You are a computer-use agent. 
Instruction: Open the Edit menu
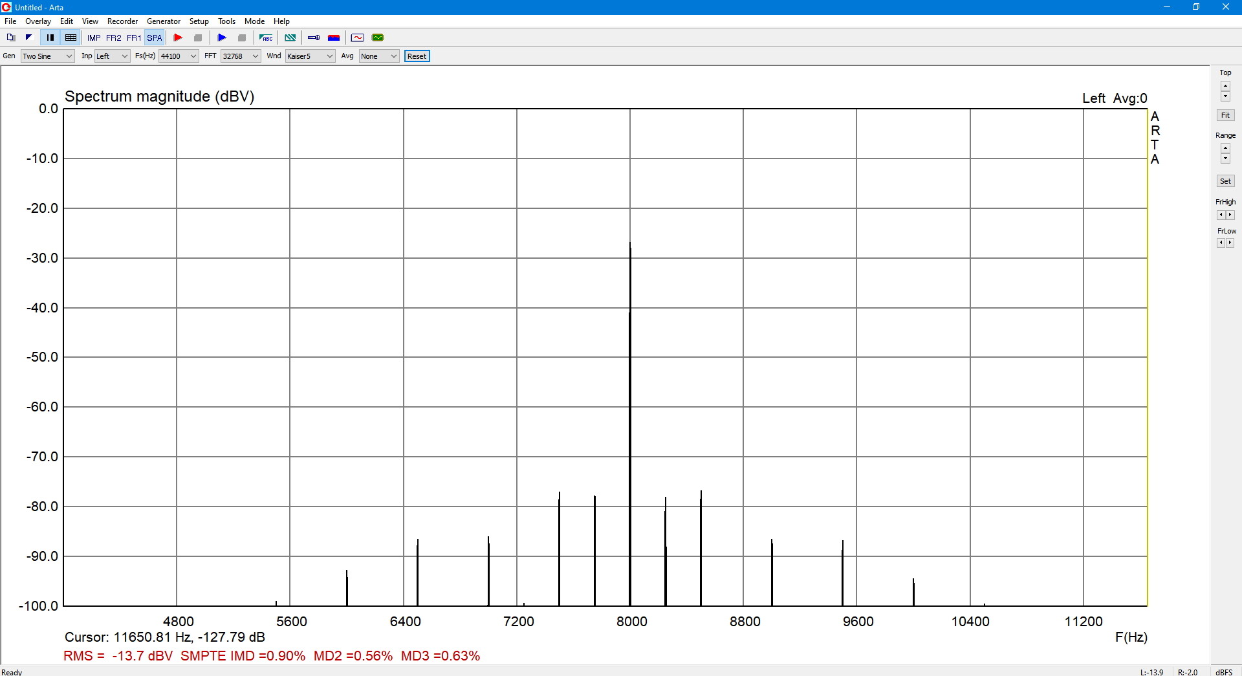pyautogui.click(x=67, y=21)
